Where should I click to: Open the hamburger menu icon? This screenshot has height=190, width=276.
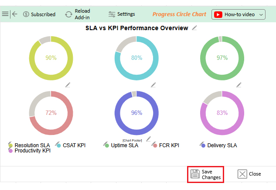coord(5,14)
